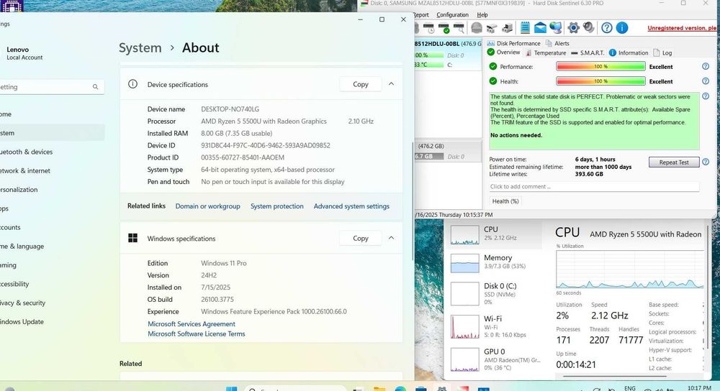Screen dimensions: 720x391
Task: Select Memory in Task Manager
Action: [495, 262]
